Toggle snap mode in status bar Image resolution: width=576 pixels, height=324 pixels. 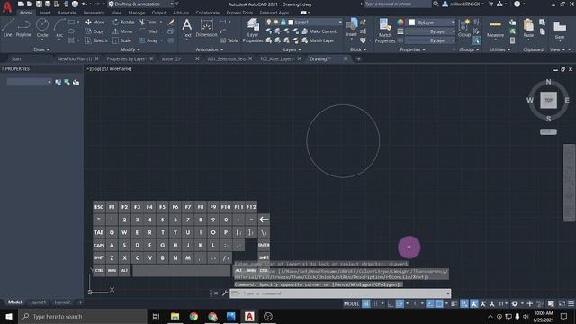coord(375,303)
